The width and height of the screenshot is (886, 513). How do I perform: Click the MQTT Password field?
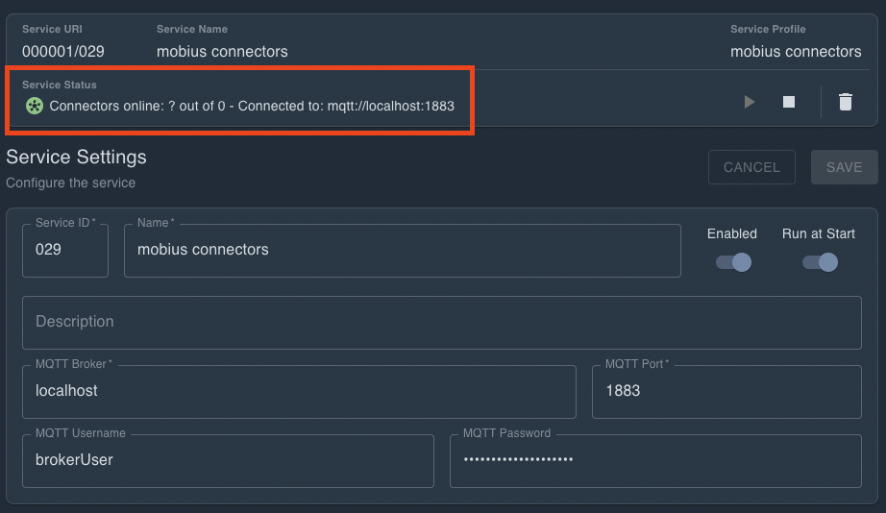point(655,460)
